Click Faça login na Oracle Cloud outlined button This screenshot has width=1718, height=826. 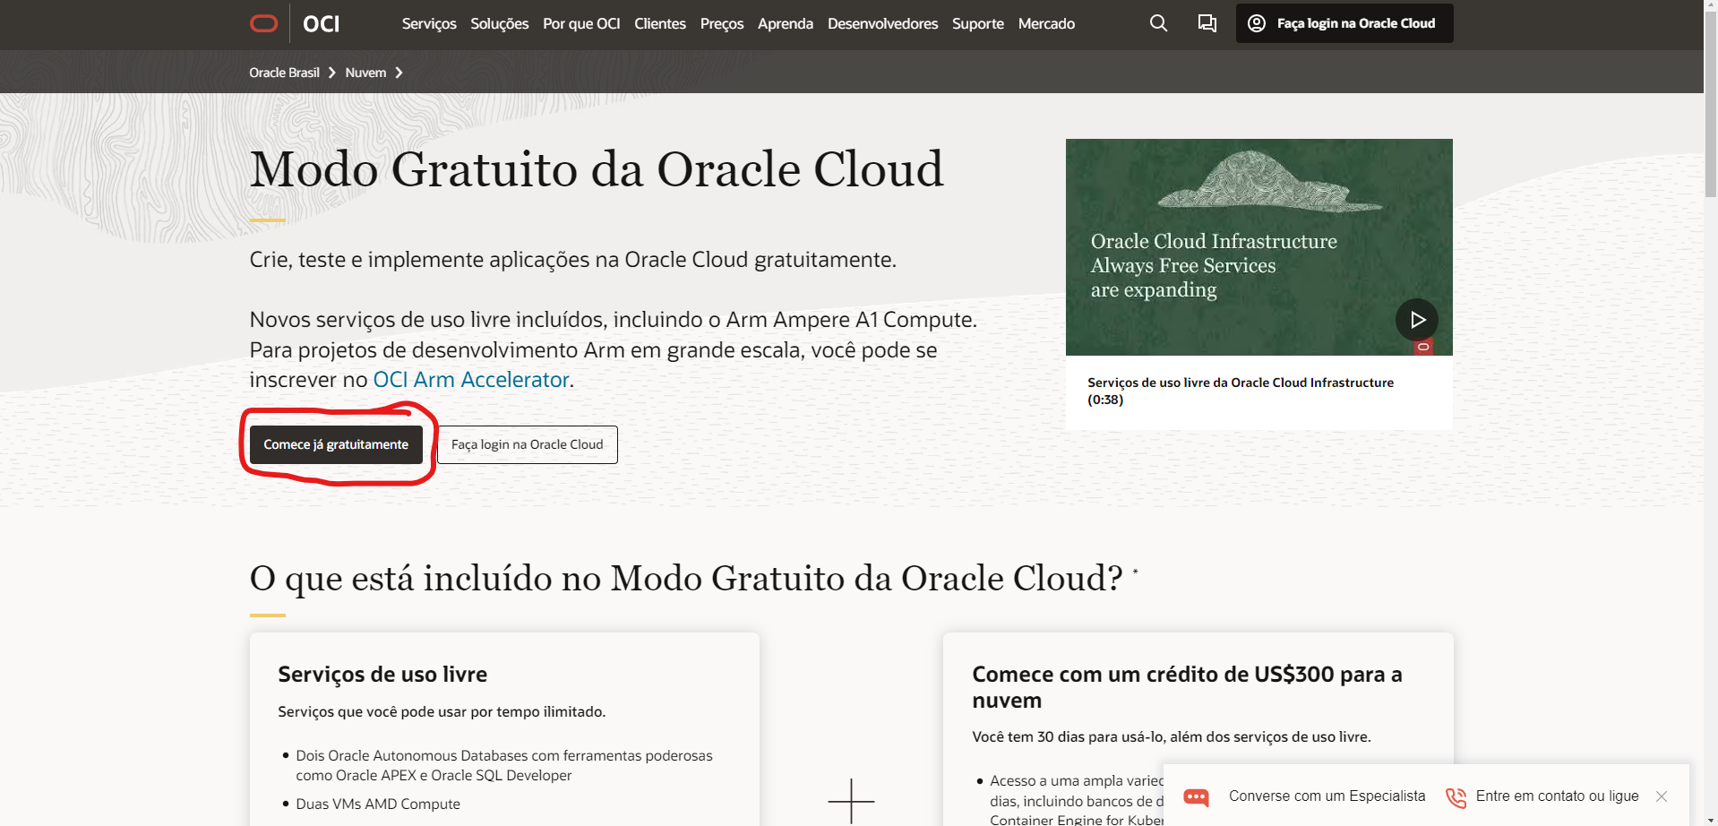tap(527, 444)
